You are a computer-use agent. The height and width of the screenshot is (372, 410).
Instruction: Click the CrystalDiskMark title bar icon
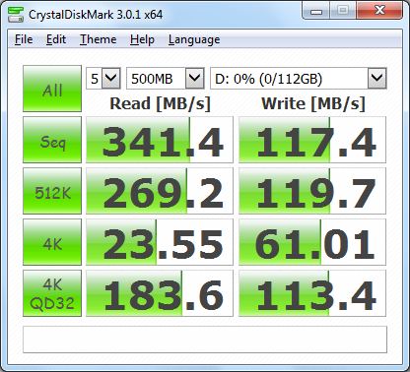16,15
